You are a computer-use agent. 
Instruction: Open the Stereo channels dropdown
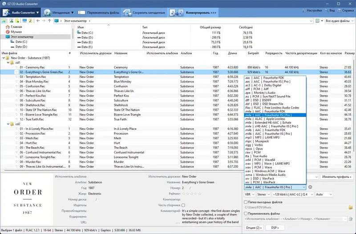263,194
